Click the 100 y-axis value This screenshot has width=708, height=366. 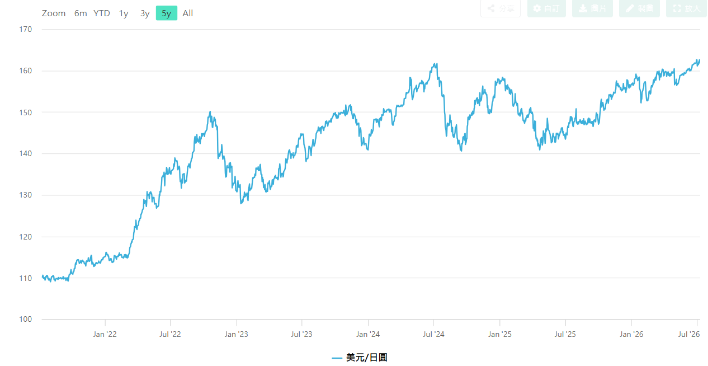[26, 320]
